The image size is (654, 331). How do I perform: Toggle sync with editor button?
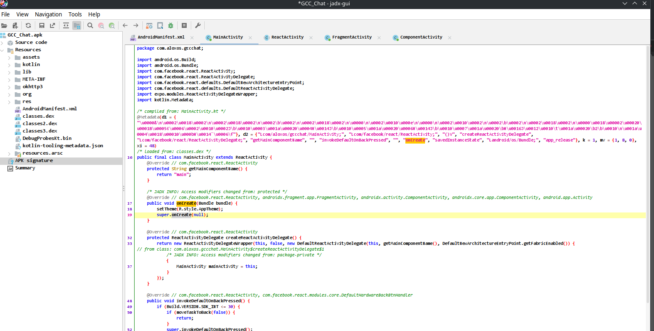pyautogui.click(x=66, y=25)
